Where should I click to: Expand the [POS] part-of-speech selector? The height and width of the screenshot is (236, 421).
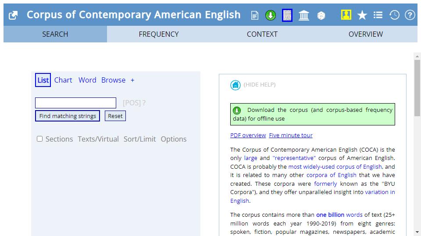coord(132,103)
